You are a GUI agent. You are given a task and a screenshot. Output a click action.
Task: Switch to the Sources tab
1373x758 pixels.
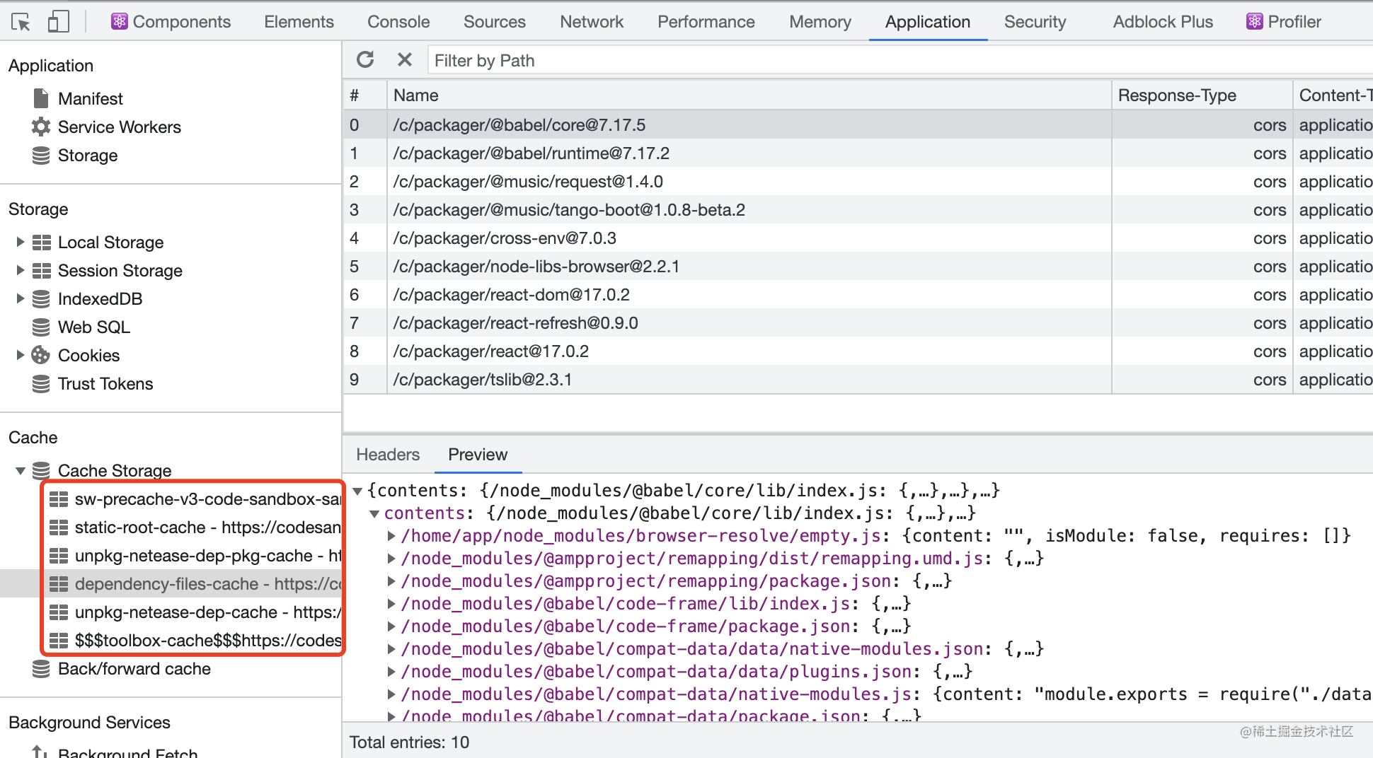coord(495,22)
